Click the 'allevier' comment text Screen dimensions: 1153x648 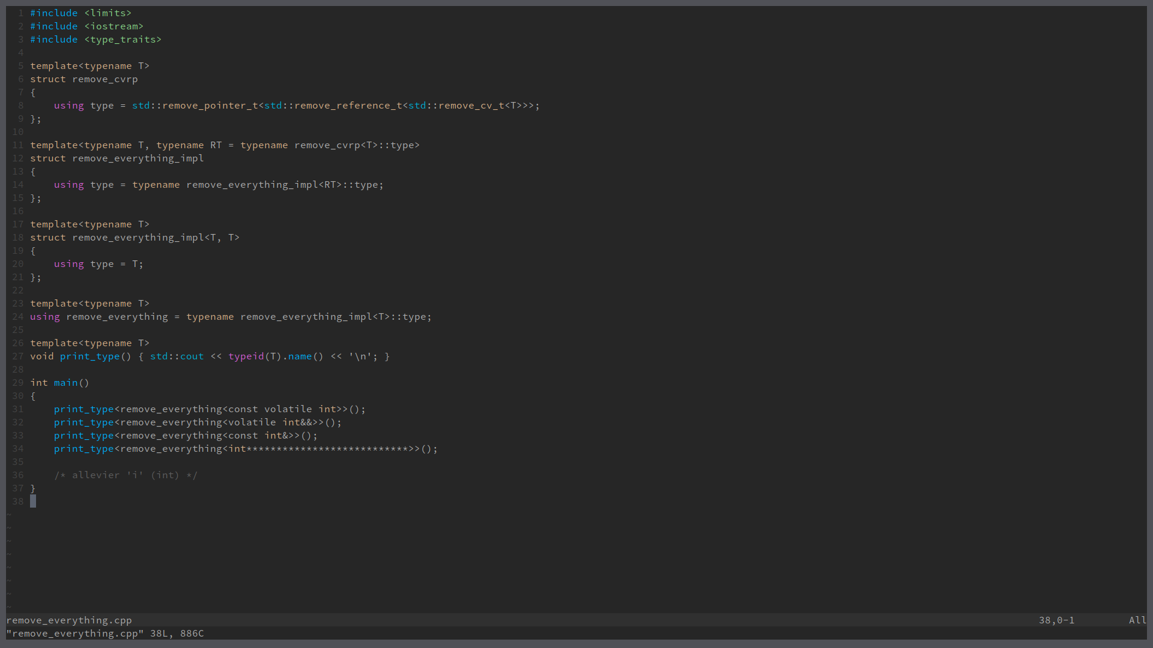click(x=95, y=475)
